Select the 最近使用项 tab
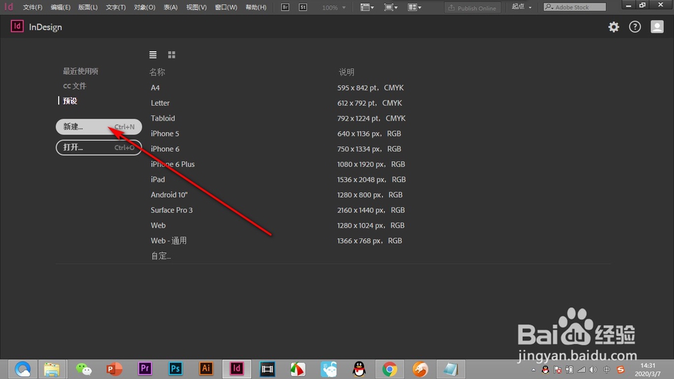 [80, 71]
